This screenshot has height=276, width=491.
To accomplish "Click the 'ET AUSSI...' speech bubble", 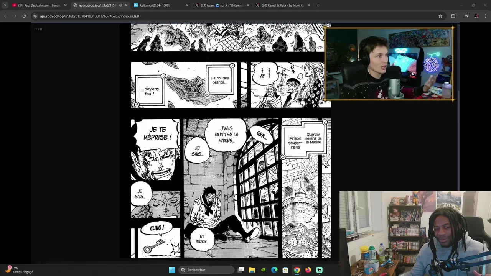I will coord(202,239).
